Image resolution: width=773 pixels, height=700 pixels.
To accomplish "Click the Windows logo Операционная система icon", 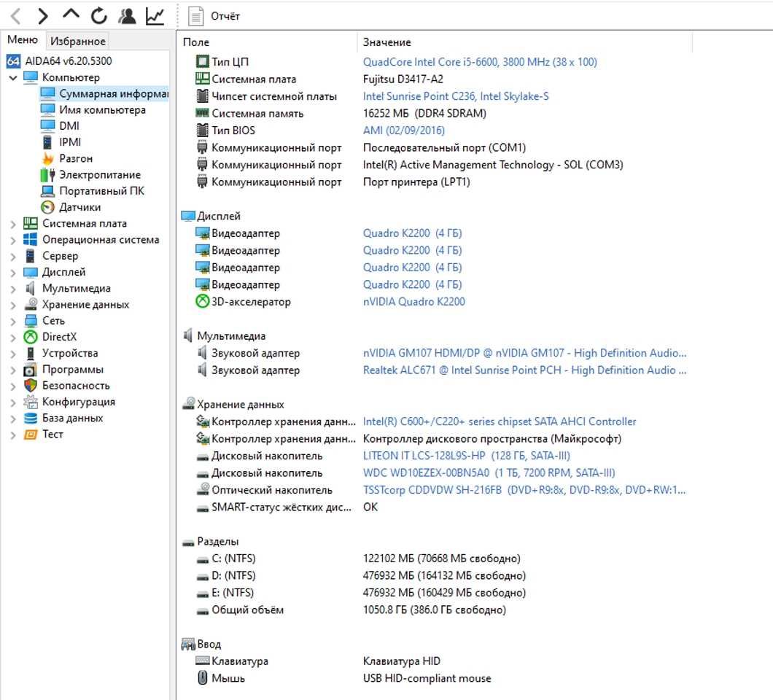I will coord(31,240).
